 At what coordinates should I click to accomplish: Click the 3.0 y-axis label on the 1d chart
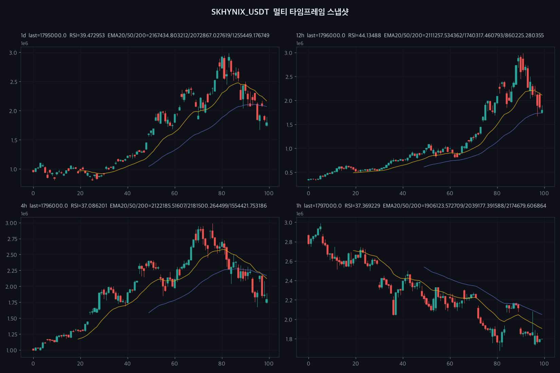13,53
